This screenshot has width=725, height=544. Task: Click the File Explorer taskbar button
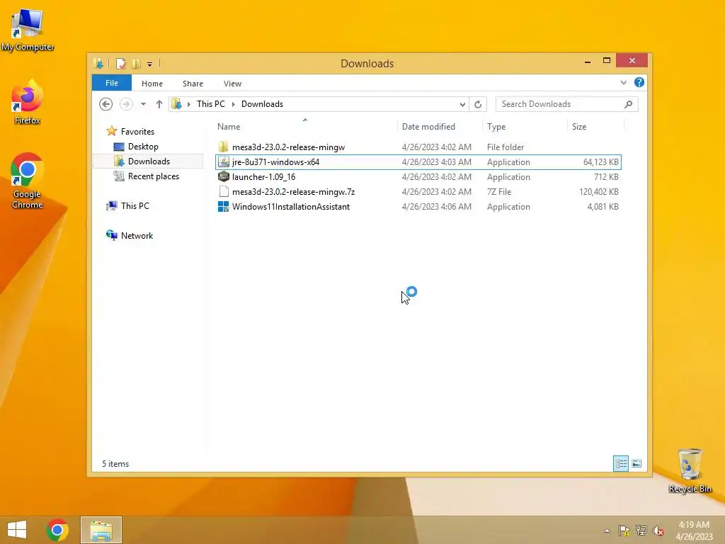pos(101,530)
